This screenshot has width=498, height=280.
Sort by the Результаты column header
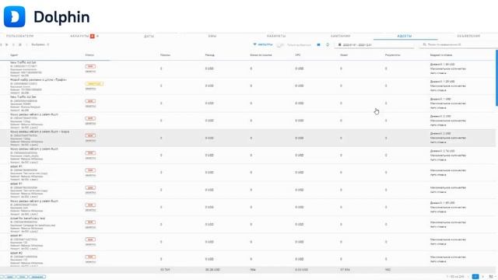pyautogui.click(x=392, y=55)
